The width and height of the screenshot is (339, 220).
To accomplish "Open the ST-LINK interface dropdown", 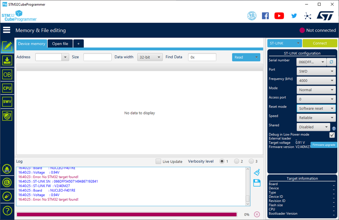I will click(x=284, y=43).
